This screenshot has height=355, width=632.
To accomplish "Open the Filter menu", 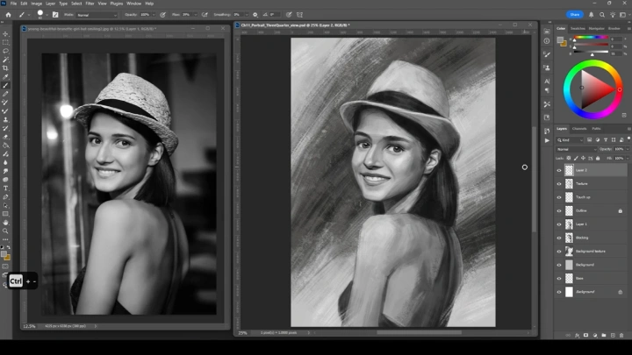I will (x=90, y=4).
